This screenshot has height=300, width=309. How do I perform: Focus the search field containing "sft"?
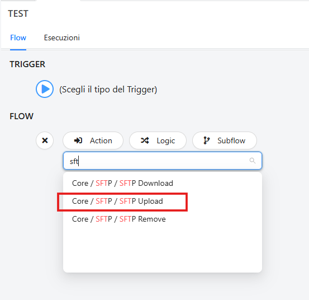pyautogui.click(x=163, y=161)
